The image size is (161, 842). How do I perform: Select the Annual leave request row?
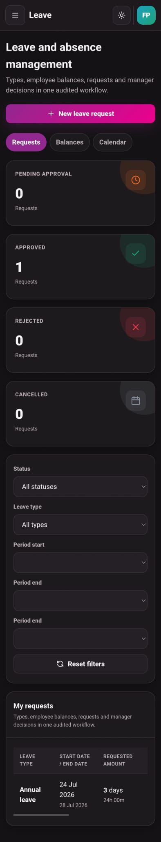pyautogui.click(x=80, y=794)
